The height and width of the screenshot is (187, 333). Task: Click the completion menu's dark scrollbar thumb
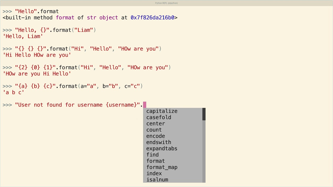tap(204, 114)
